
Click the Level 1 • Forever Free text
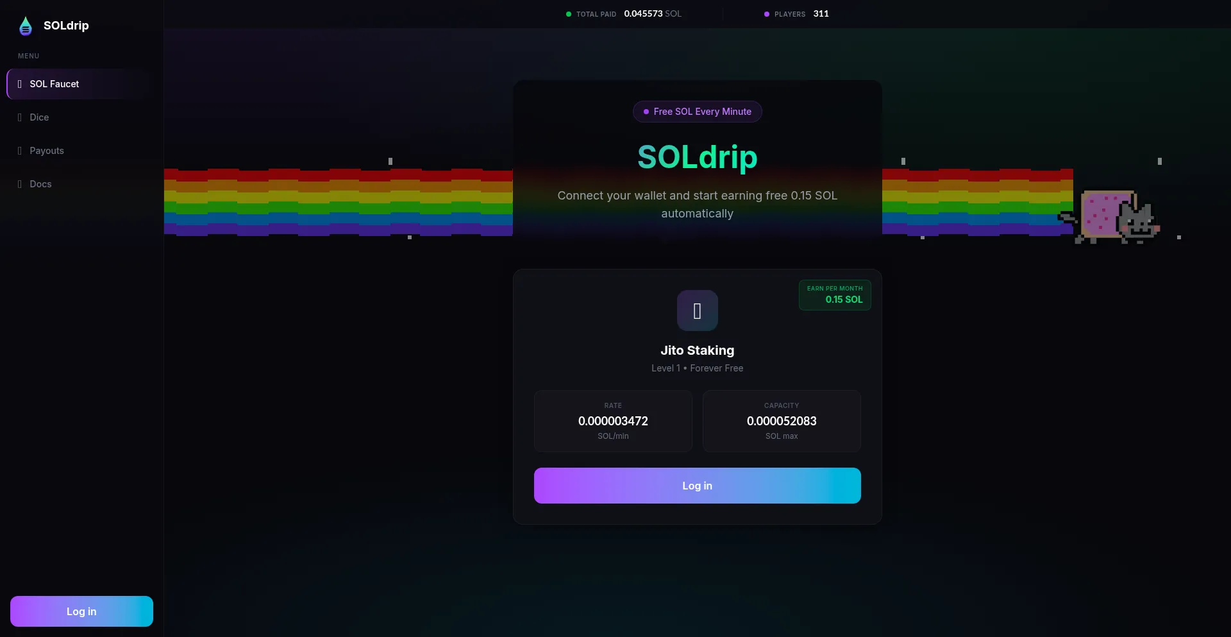pos(697,368)
